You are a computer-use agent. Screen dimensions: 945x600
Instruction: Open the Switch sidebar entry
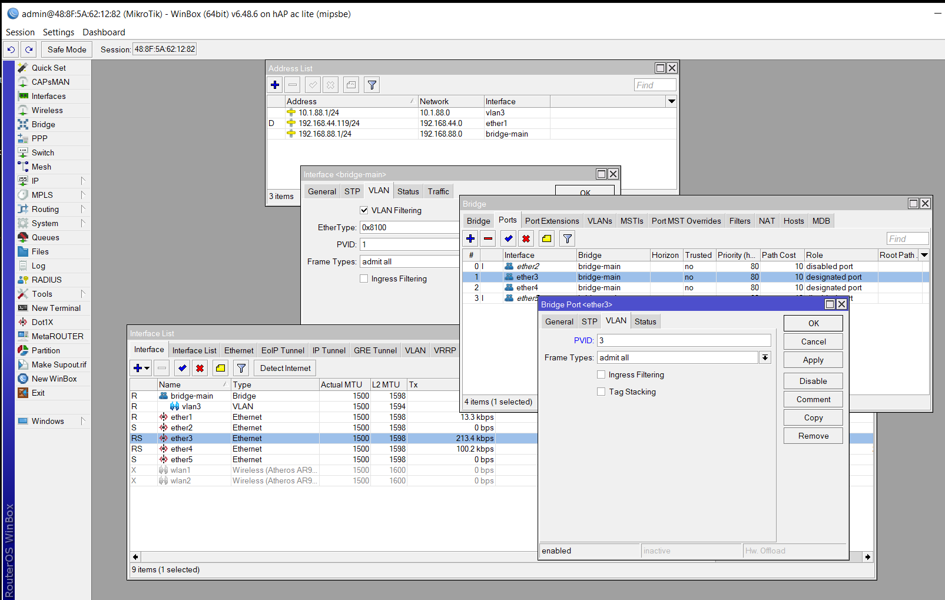click(43, 153)
